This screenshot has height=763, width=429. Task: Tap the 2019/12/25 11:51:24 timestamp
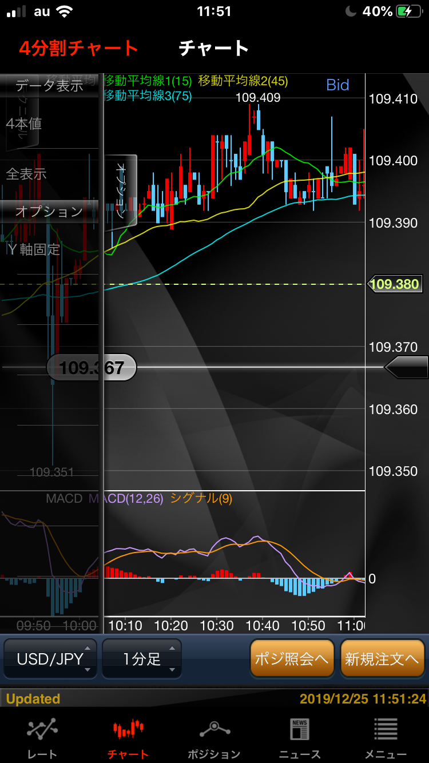coord(363,699)
